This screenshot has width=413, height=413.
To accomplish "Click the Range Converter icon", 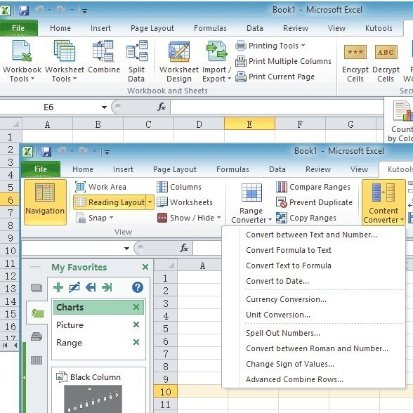I will point(251,203).
